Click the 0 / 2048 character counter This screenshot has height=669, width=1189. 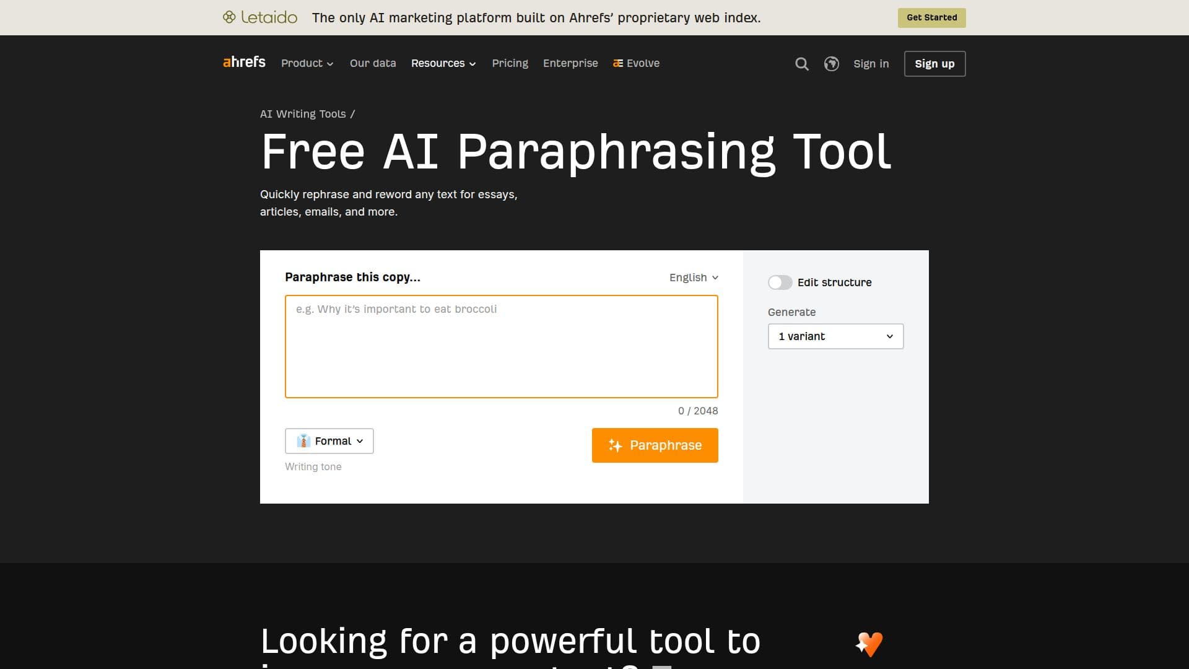[x=698, y=411]
